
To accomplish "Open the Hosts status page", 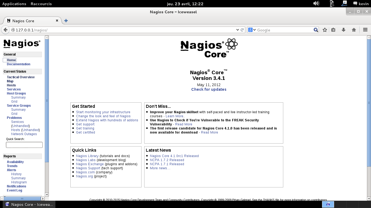I will pos(11,85).
